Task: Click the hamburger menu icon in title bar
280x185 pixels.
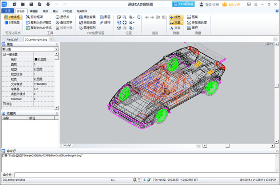Action: [x=256, y=4]
